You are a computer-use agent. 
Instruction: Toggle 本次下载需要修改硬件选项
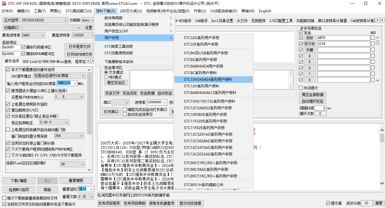tap(8, 70)
